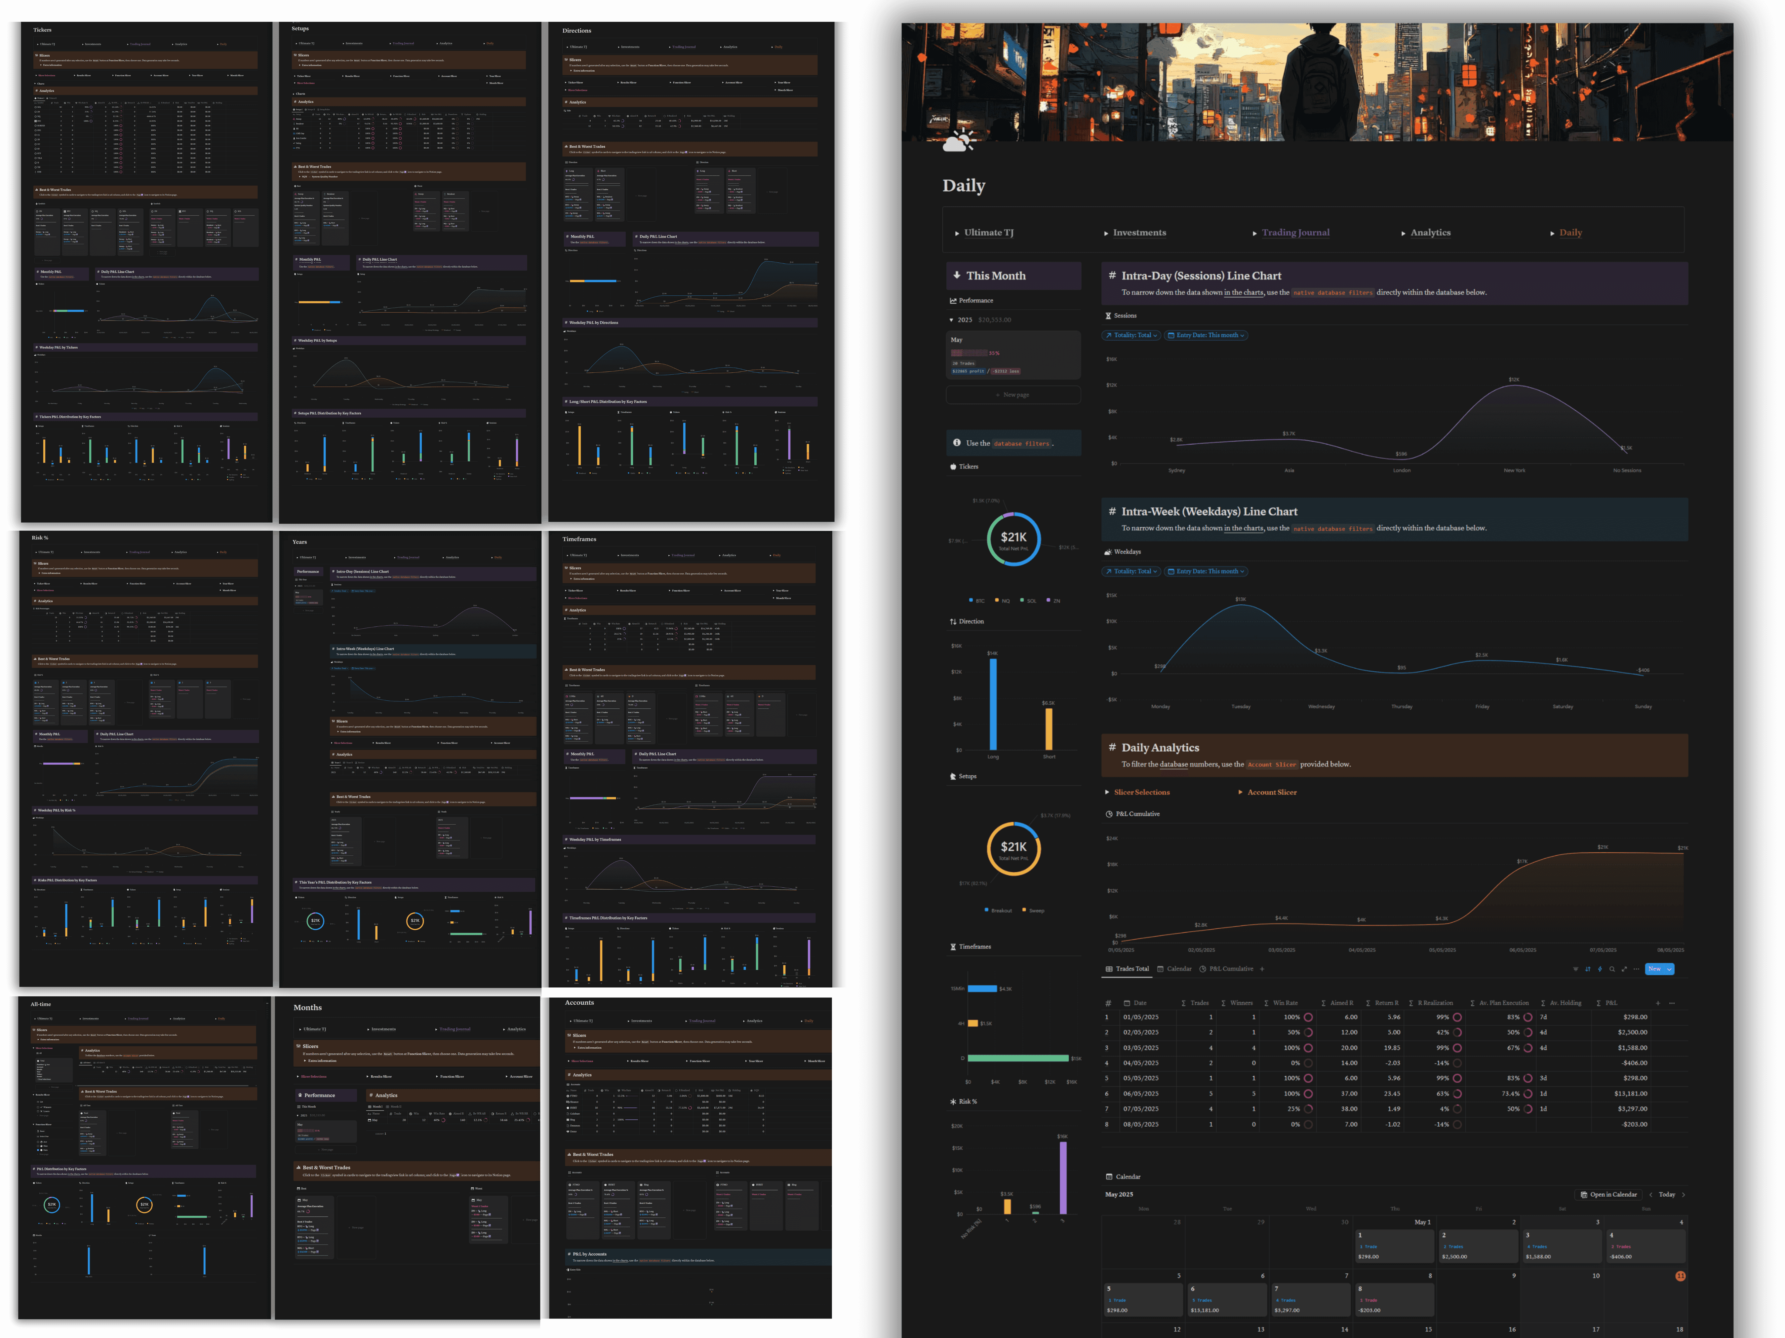Open the three-dots menu in the table header row
This screenshot has height=1338, width=1785.
coord(1672,1003)
